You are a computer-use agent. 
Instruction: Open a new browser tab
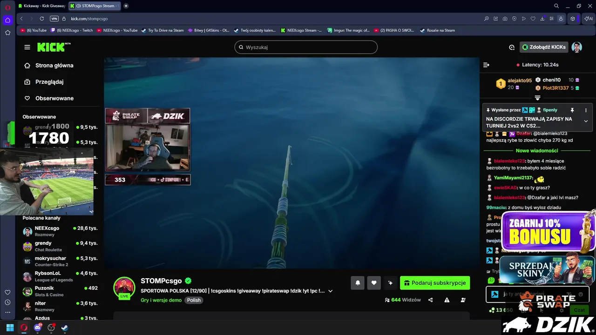126,6
